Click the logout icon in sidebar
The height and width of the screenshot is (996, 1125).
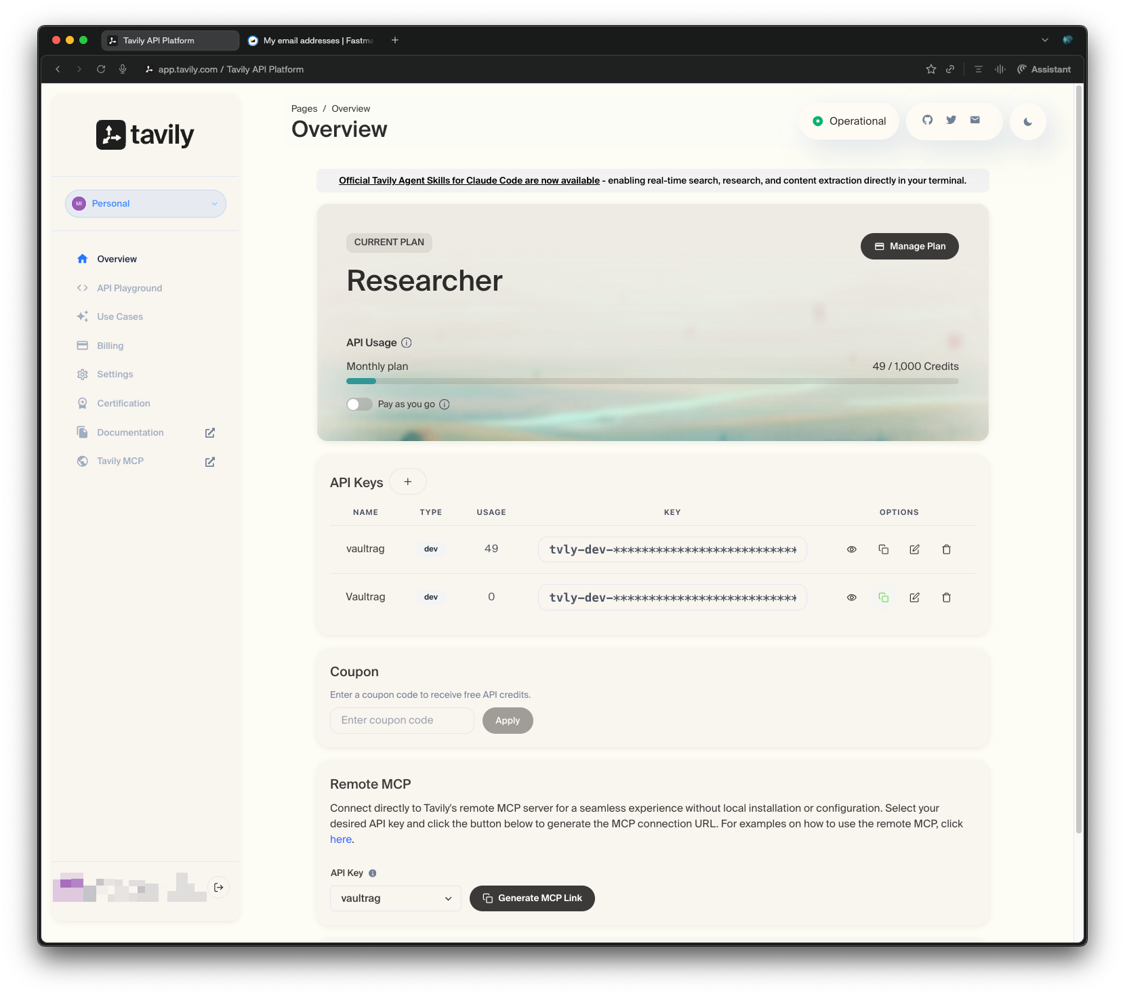[x=218, y=888]
